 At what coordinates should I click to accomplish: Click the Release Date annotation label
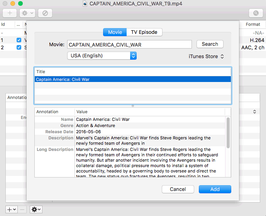coord(59,132)
